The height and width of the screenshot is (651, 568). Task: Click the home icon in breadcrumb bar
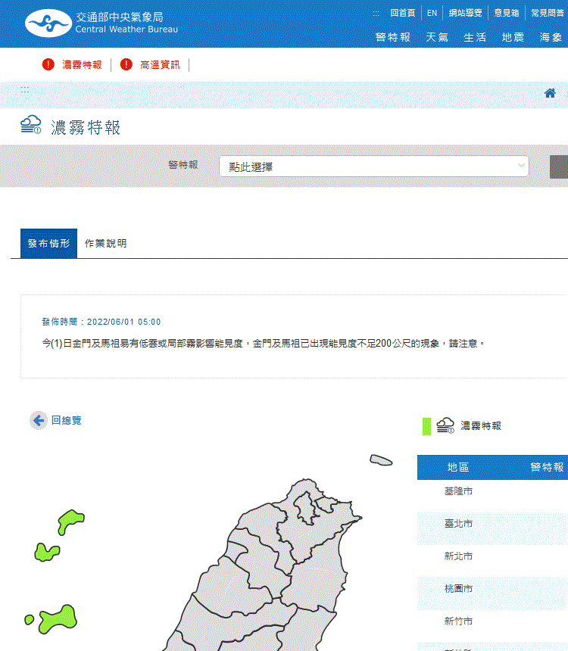pos(550,93)
